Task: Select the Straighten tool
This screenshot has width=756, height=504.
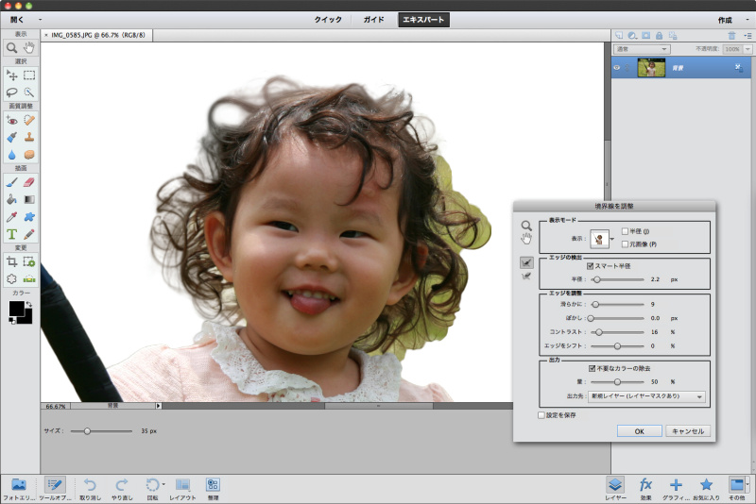Action: (x=29, y=278)
